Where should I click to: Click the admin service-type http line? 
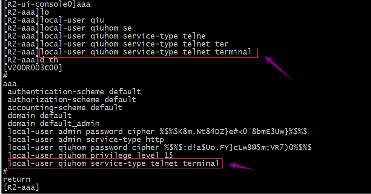point(86,140)
